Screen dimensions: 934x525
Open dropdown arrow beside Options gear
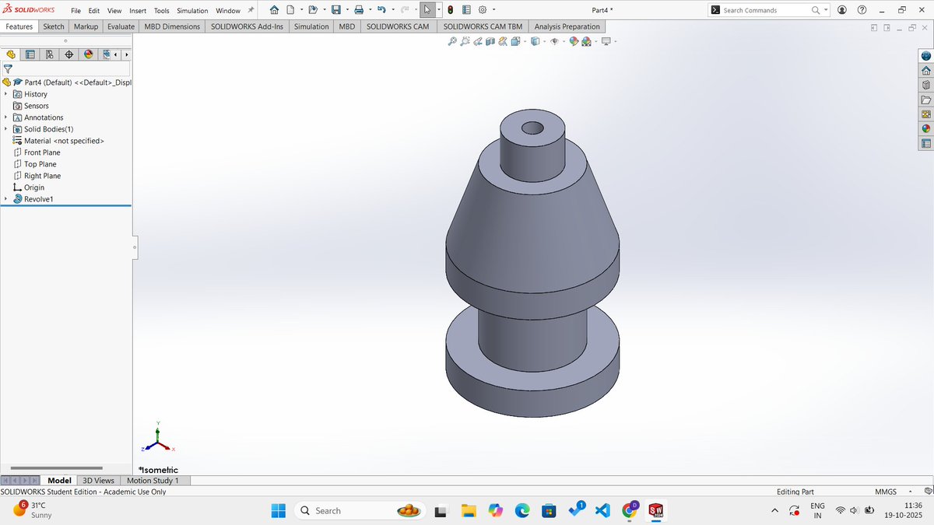click(493, 10)
